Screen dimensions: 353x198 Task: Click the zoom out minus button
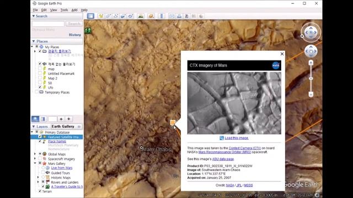tap(311, 94)
